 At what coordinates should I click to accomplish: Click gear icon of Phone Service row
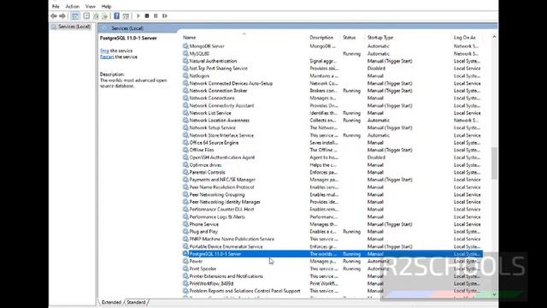point(185,224)
